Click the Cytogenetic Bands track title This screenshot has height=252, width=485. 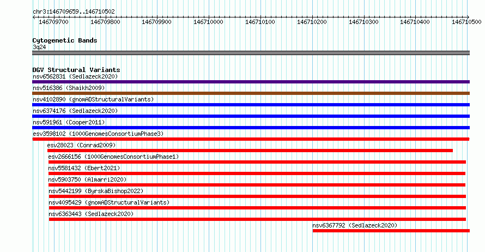coord(65,40)
